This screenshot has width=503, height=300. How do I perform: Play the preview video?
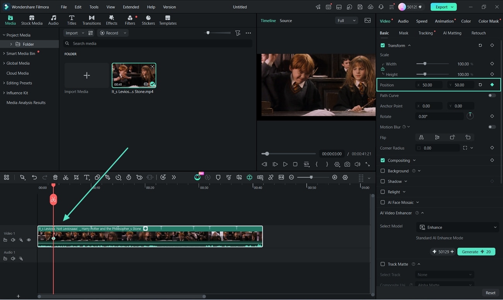(285, 164)
